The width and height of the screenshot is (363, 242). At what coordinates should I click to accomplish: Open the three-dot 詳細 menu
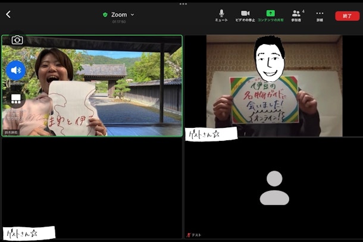pyautogui.click(x=320, y=15)
